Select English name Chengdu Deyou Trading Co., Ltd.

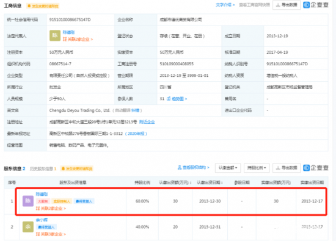click(79, 110)
